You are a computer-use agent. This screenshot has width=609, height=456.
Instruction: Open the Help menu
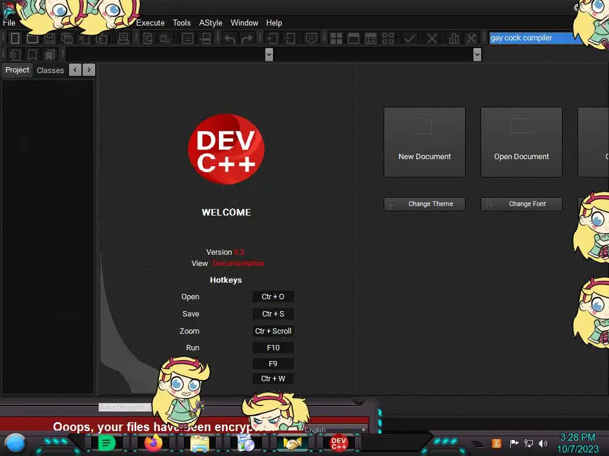tap(274, 23)
